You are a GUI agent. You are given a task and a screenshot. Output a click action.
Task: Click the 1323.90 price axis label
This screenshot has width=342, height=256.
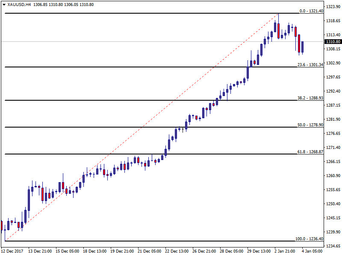tap(333, 7)
